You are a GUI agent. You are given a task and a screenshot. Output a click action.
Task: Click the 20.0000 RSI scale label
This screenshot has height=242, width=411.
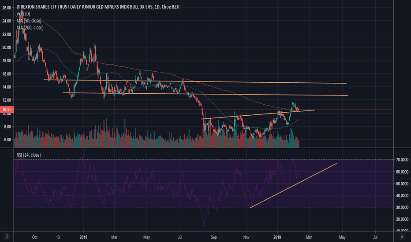point(402,219)
